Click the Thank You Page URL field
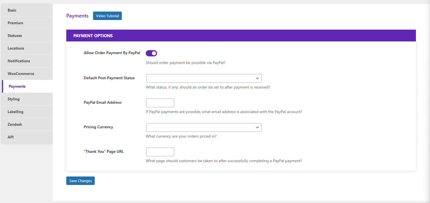430x203 pixels. click(x=160, y=152)
